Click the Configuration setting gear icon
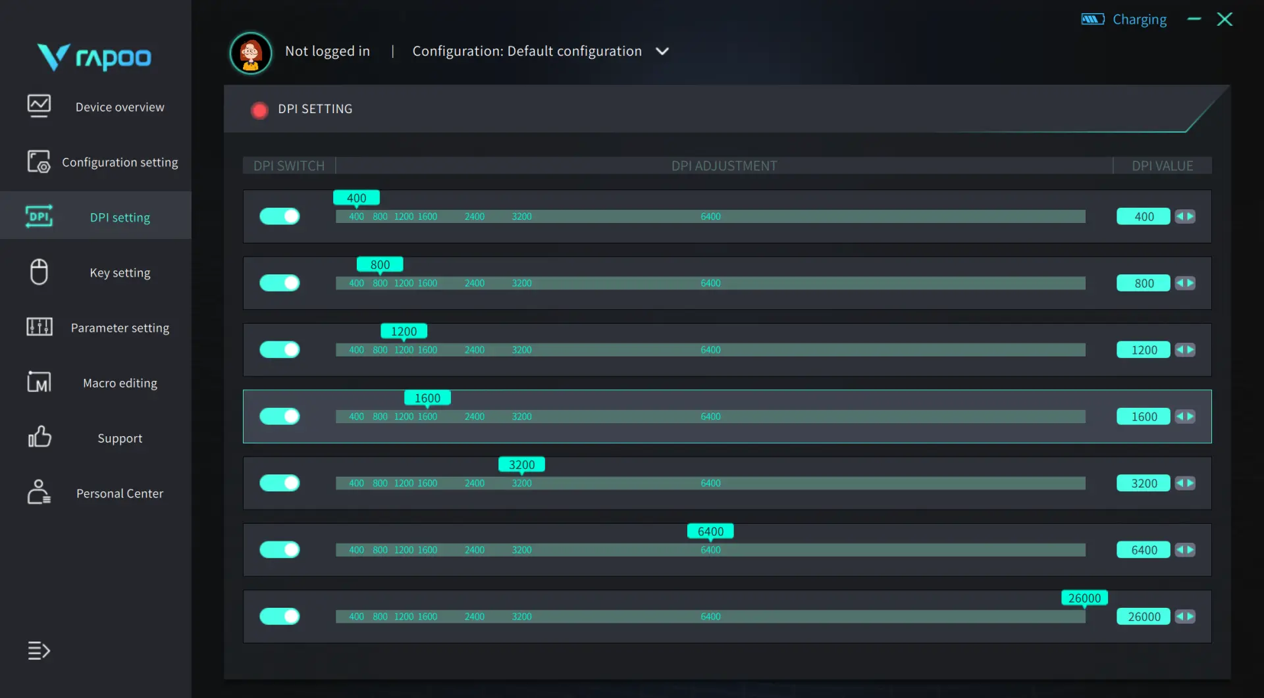 [39, 161]
